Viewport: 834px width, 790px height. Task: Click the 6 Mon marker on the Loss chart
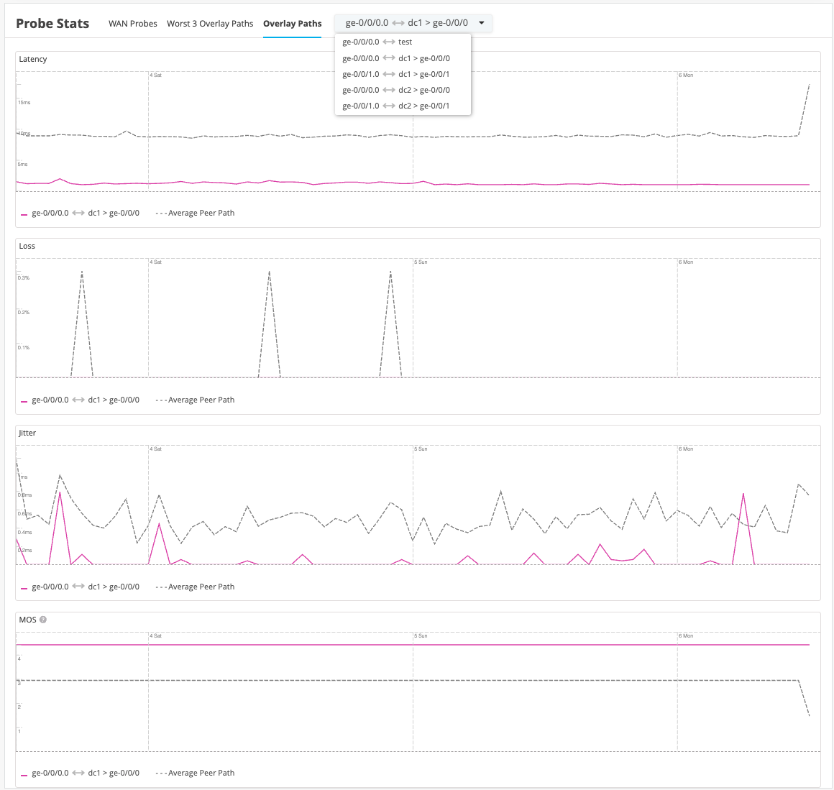[686, 262]
